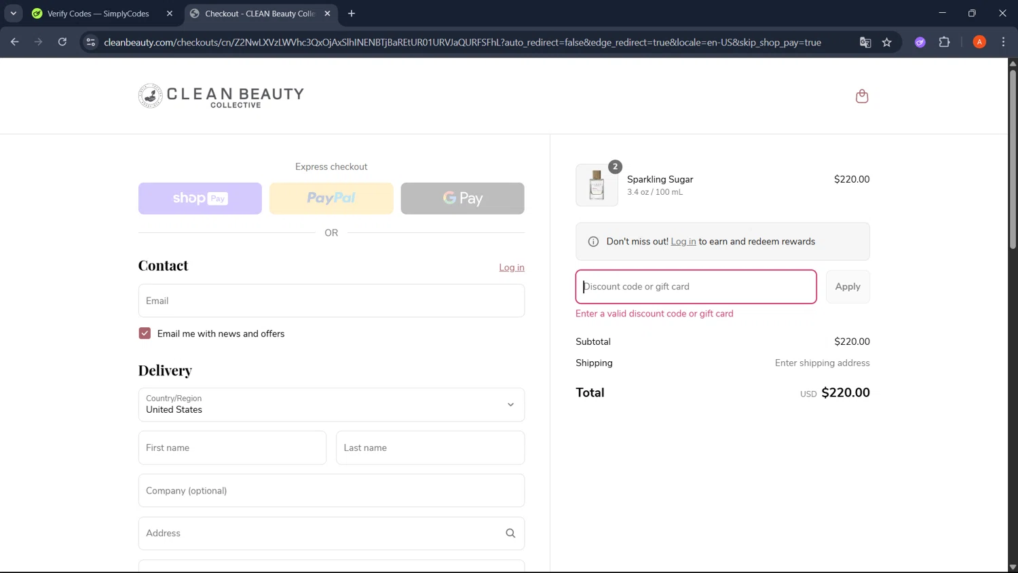Screen dimensions: 1018x573
Task: Click the browser forward arrow
Action: tap(39, 42)
